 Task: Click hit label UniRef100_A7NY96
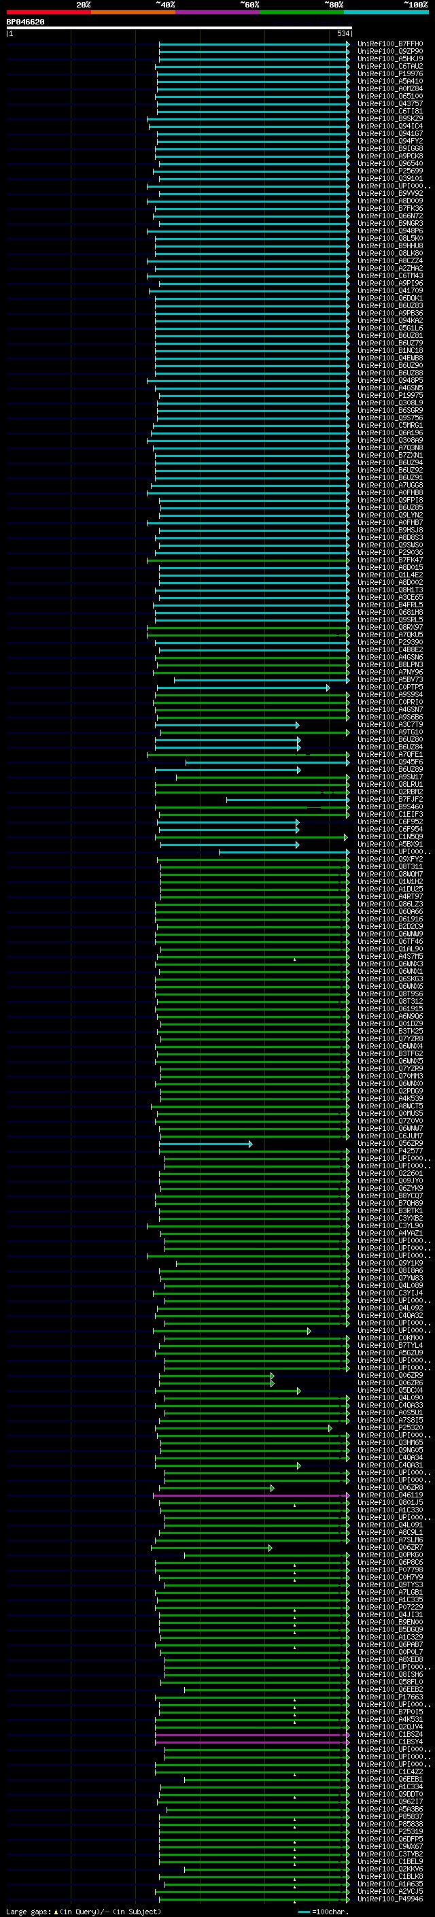(390, 673)
